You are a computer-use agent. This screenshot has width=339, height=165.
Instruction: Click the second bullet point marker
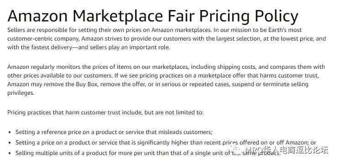coord(9,143)
